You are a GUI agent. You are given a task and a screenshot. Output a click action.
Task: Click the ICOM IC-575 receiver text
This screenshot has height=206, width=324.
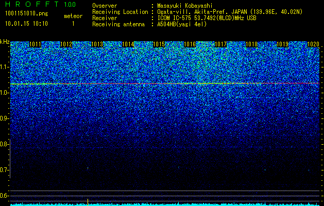point(207,18)
